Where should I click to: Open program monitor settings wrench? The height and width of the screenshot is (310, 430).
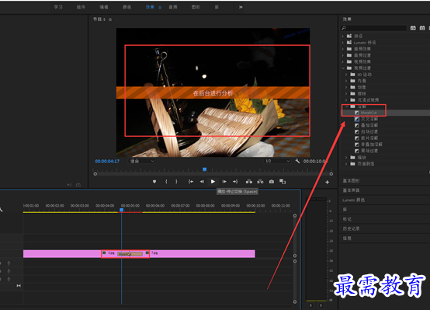pos(297,161)
